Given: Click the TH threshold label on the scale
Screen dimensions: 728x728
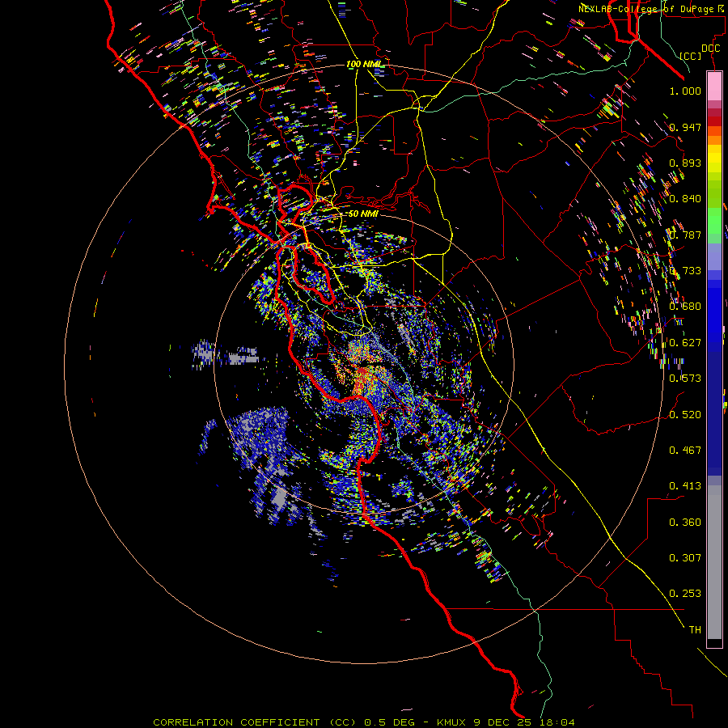Looking at the screenshot, I should [x=695, y=630].
